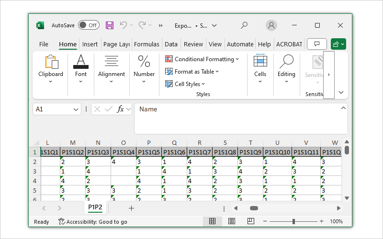The height and width of the screenshot is (239, 383).
Task: Open the Automate tab
Action: pos(240,44)
